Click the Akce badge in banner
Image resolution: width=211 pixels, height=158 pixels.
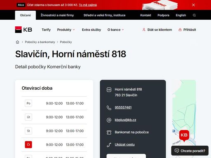click(x=21, y=5)
